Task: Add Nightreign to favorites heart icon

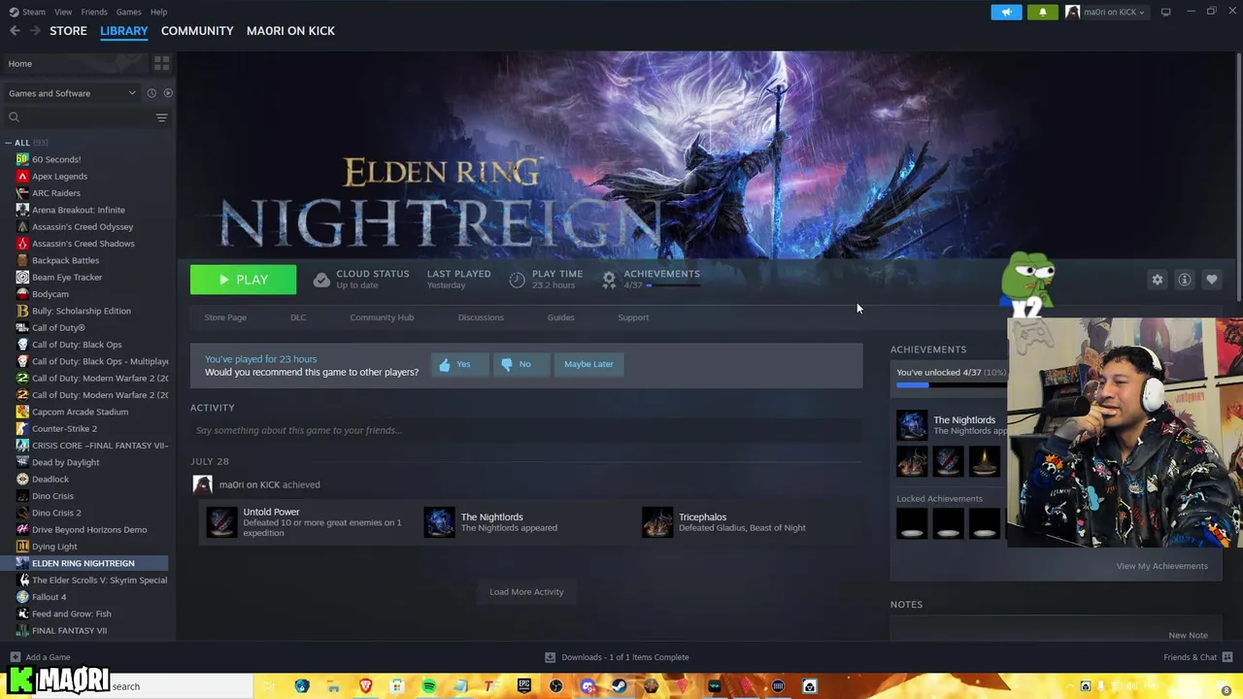Action: (x=1212, y=280)
